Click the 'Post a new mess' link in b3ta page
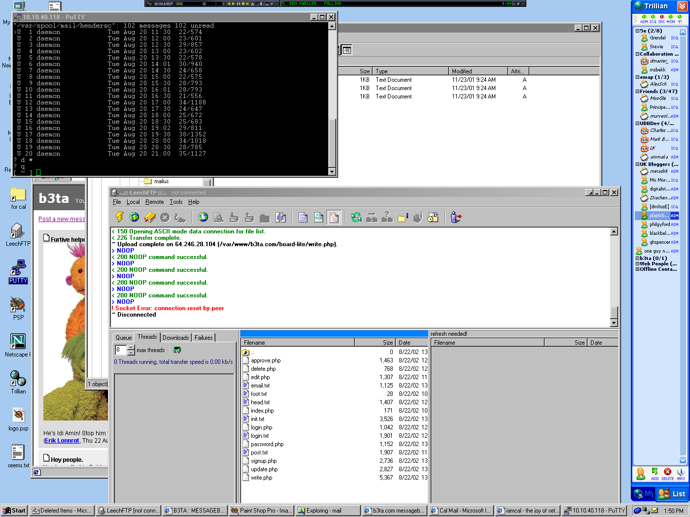 click(62, 219)
